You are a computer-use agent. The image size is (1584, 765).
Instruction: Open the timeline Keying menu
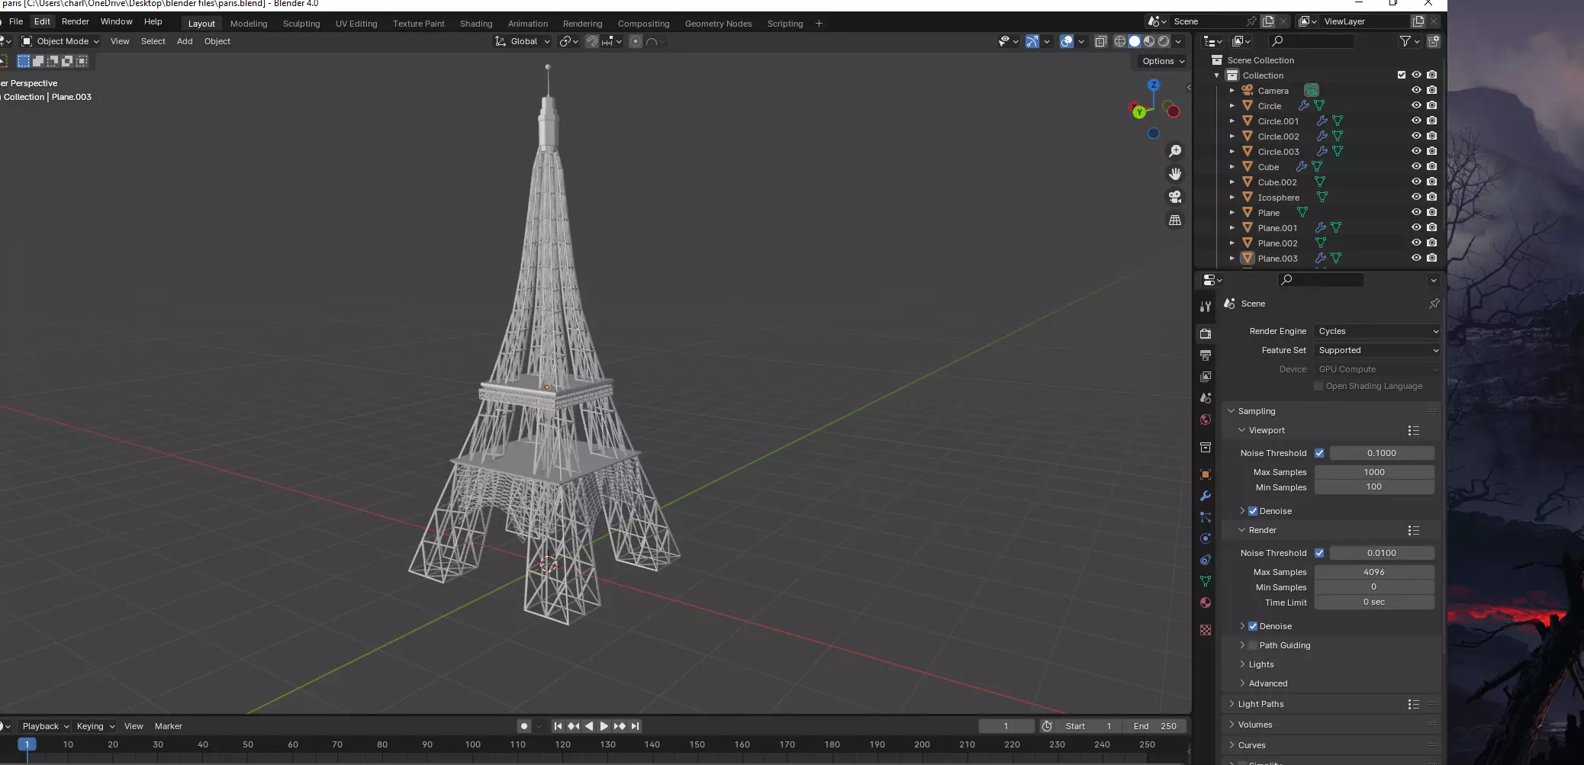click(x=95, y=726)
